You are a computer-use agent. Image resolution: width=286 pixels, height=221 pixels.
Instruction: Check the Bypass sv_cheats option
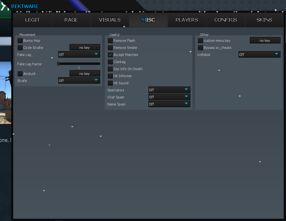pos(200,48)
